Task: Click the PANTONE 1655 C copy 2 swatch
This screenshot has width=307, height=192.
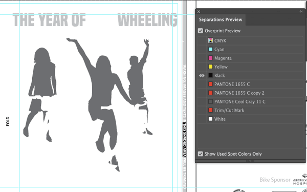Action: (210, 93)
